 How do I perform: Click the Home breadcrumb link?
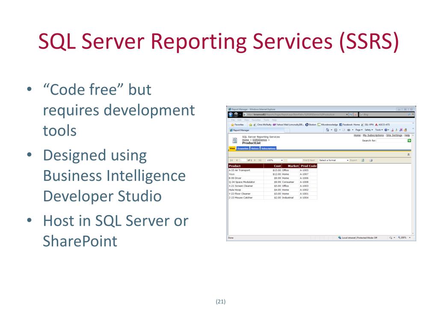[245, 140]
